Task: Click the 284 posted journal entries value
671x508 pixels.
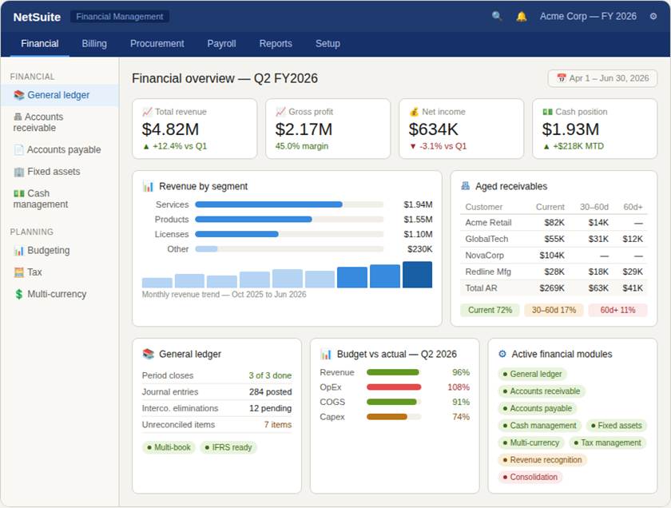Action: click(x=271, y=392)
